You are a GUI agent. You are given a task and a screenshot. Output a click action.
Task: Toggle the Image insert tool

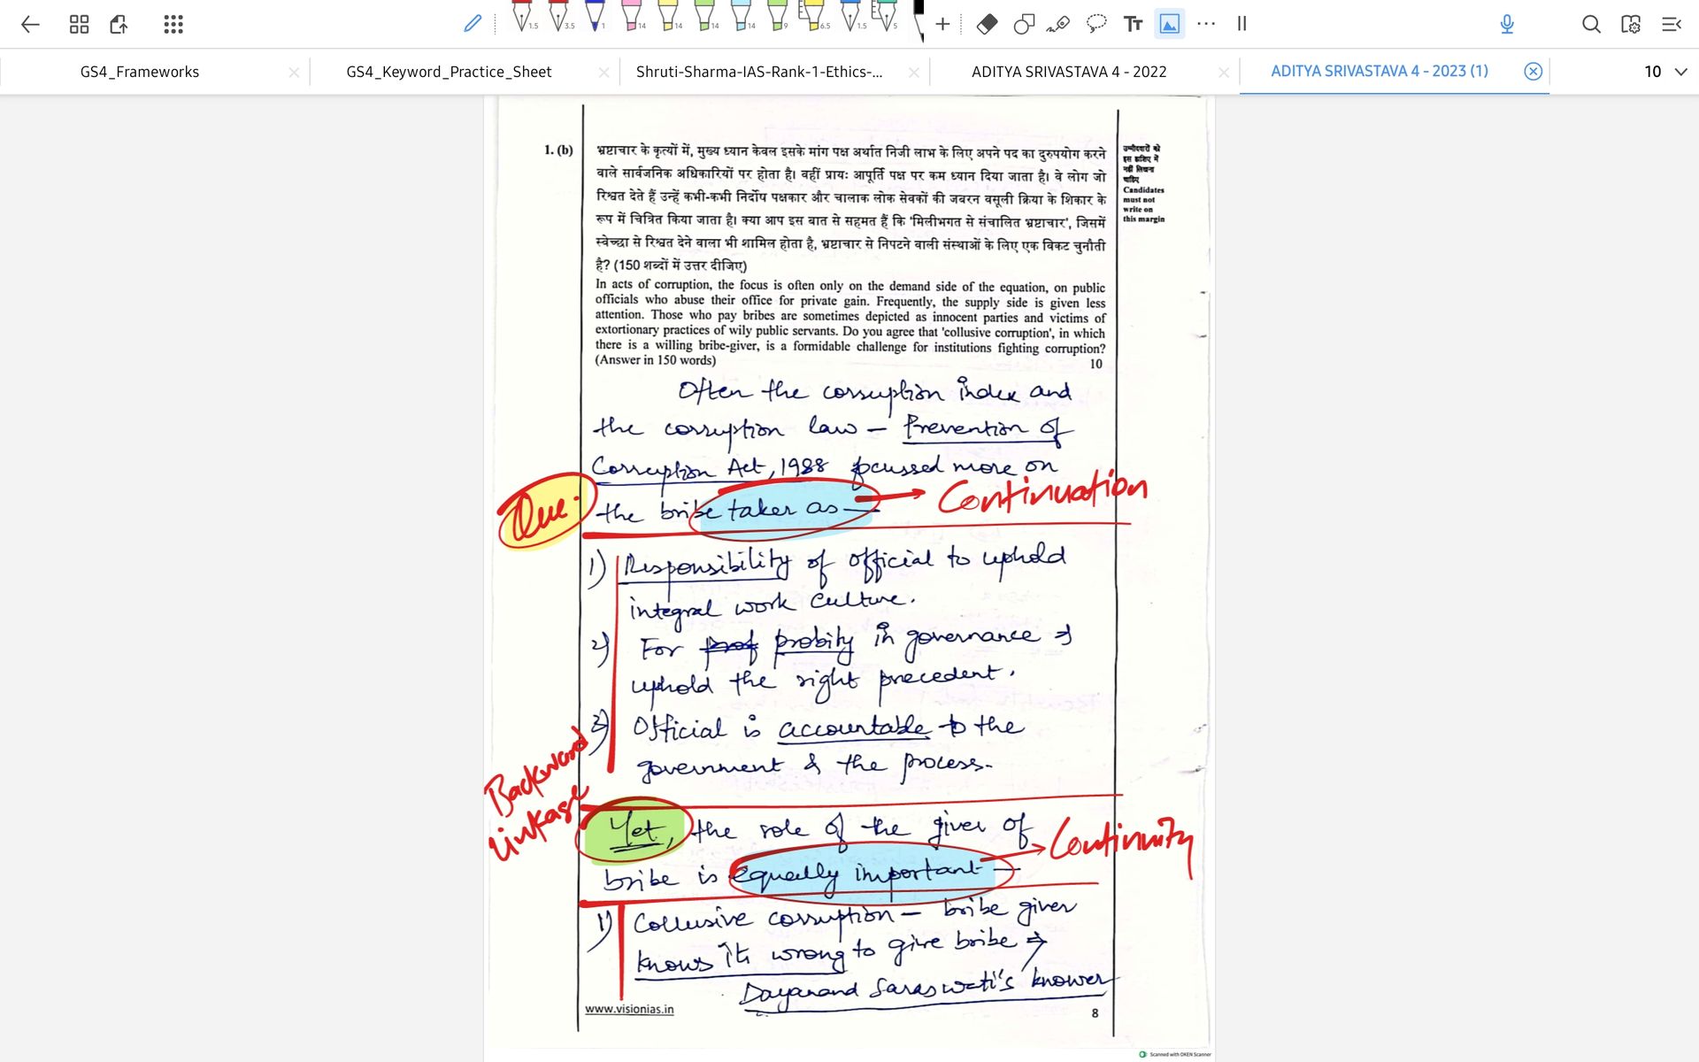coord(1169,24)
